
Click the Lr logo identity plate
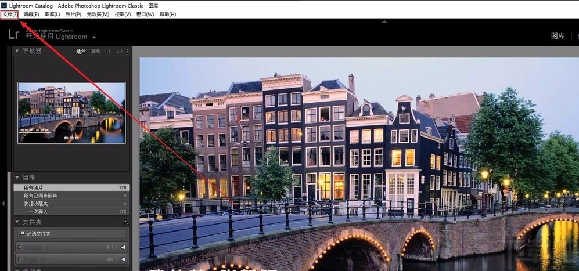coord(14,34)
